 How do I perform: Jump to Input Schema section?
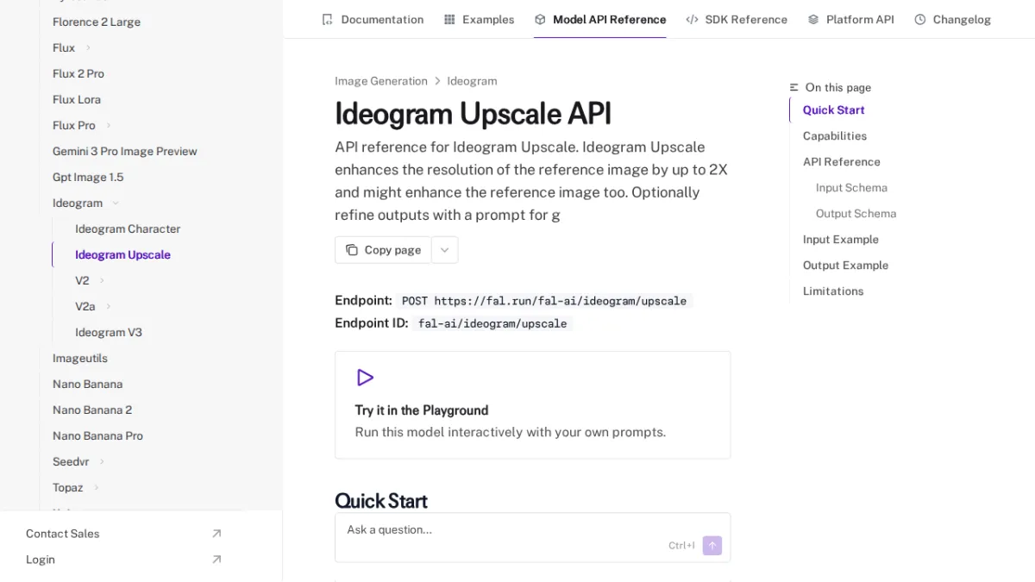[851, 187]
